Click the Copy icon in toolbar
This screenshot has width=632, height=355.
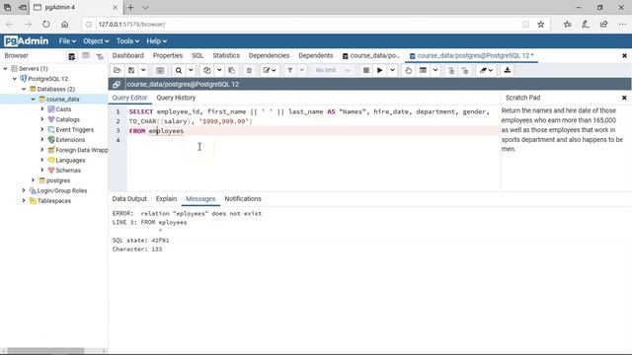click(x=206, y=70)
